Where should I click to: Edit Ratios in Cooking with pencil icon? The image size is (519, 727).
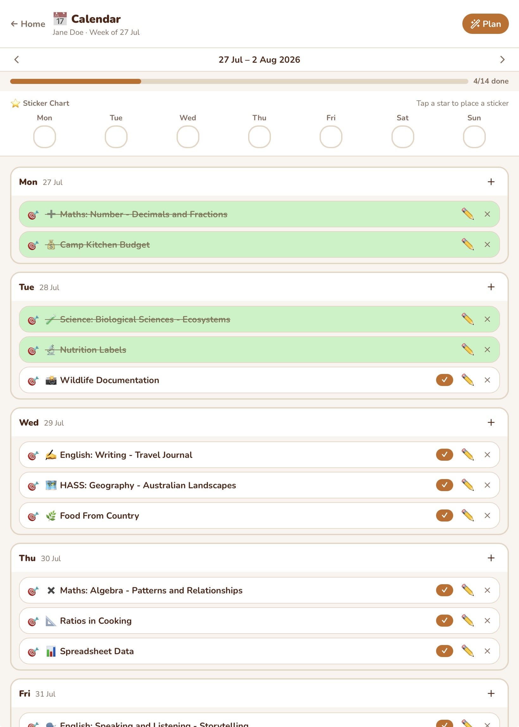(x=467, y=621)
